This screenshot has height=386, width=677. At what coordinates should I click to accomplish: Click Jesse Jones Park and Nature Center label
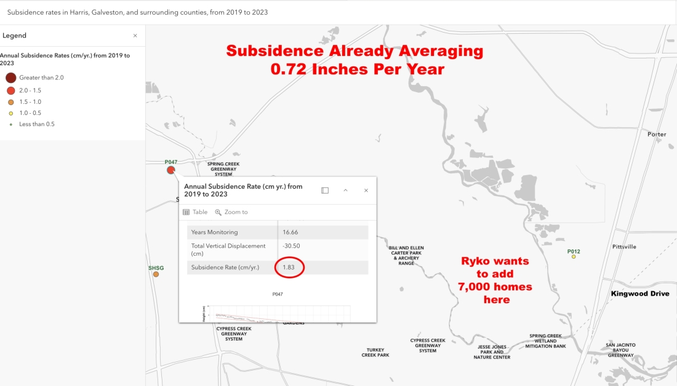click(x=492, y=352)
